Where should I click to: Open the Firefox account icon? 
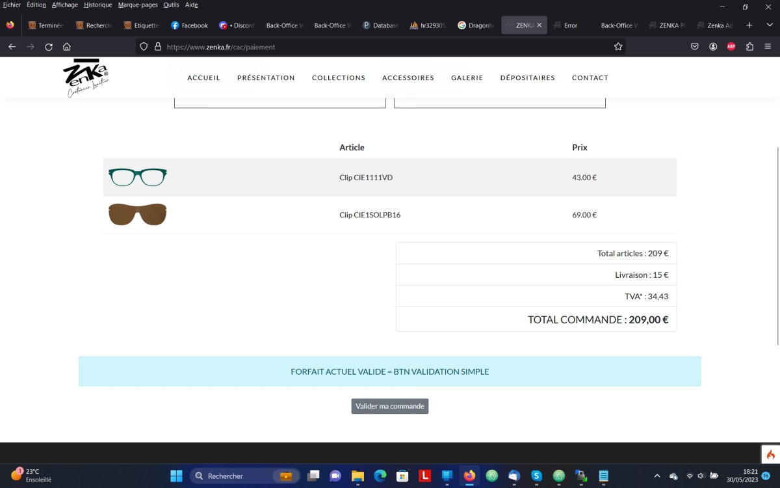click(x=713, y=47)
